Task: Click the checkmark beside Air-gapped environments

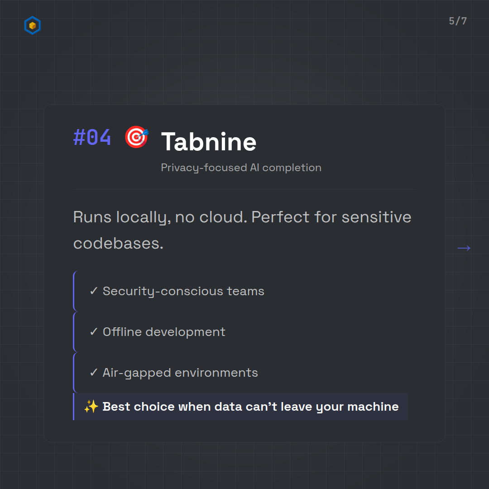Action: tap(94, 373)
